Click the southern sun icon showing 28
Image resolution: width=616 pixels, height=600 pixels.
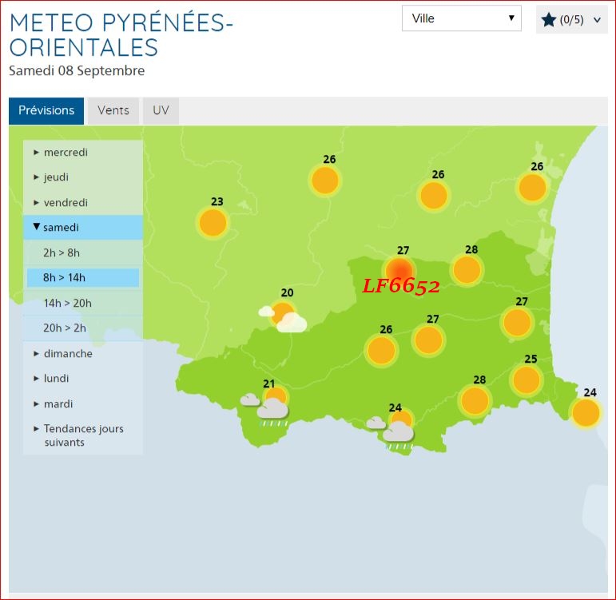click(x=475, y=401)
